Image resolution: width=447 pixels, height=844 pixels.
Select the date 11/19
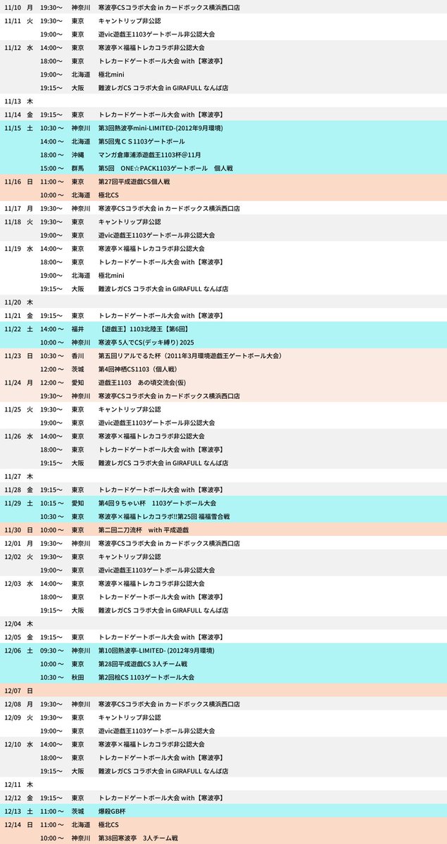(13, 248)
